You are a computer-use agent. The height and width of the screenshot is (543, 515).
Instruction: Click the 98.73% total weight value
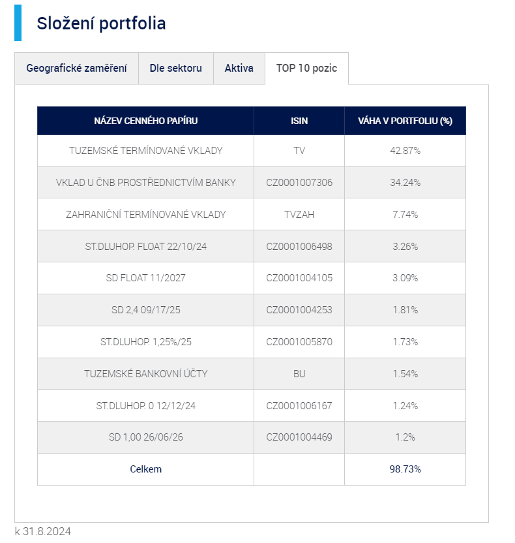(x=405, y=469)
